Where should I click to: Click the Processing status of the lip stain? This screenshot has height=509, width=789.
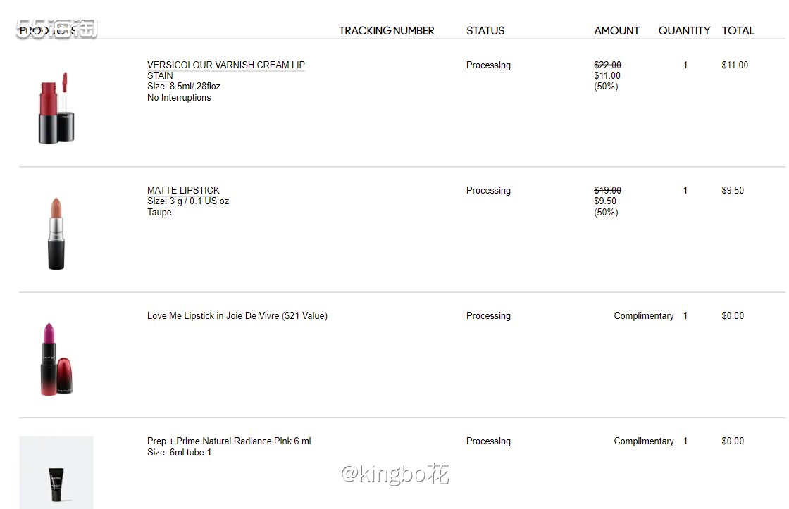click(x=488, y=65)
